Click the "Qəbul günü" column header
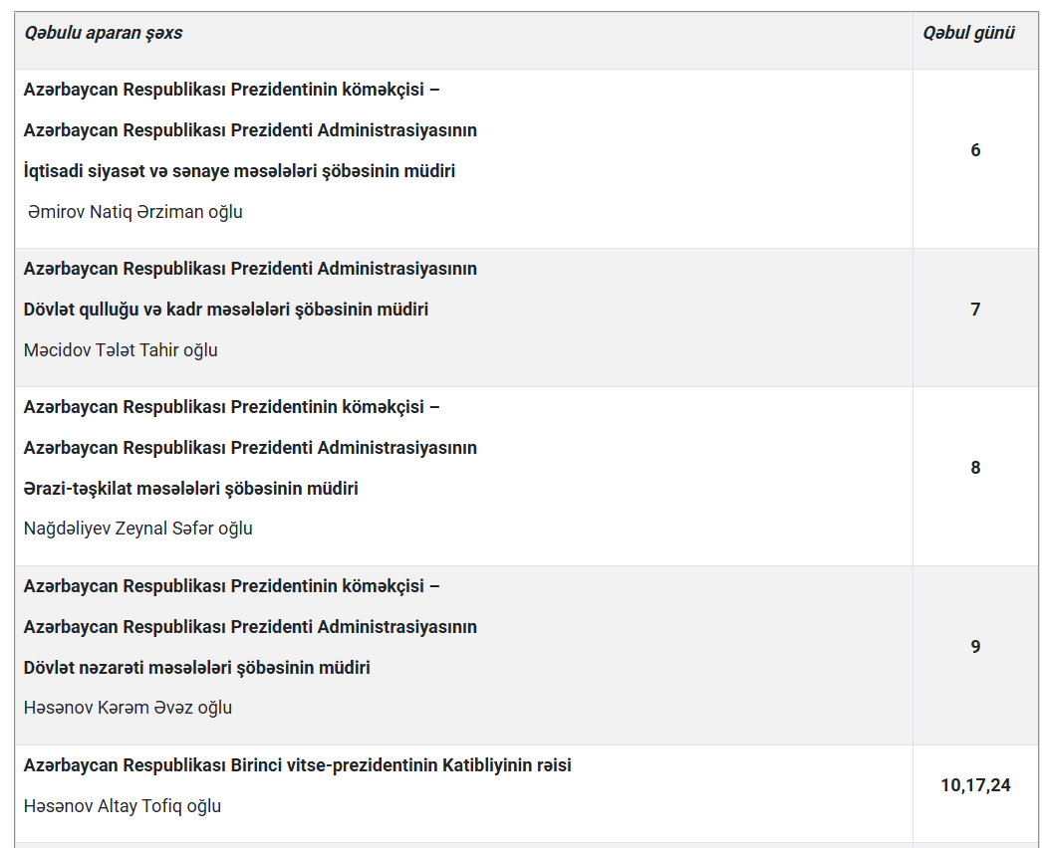This screenshot has width=1042, height=848. point(968,33)
